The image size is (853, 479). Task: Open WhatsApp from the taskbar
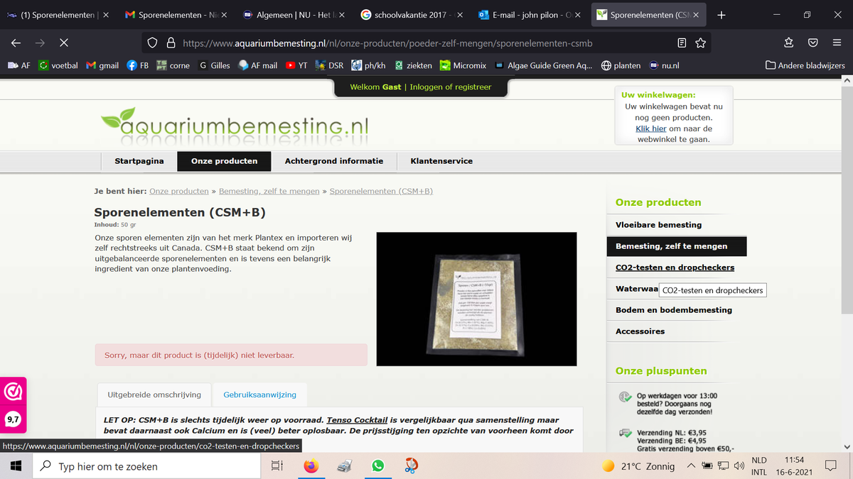pos(377,466)
